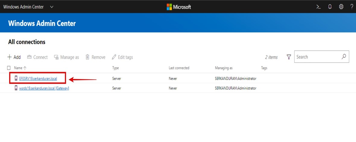Click the Manage as toolbar button
Image resolution: width=356 pixels, height=142 pixels.
tap(67, 57)
